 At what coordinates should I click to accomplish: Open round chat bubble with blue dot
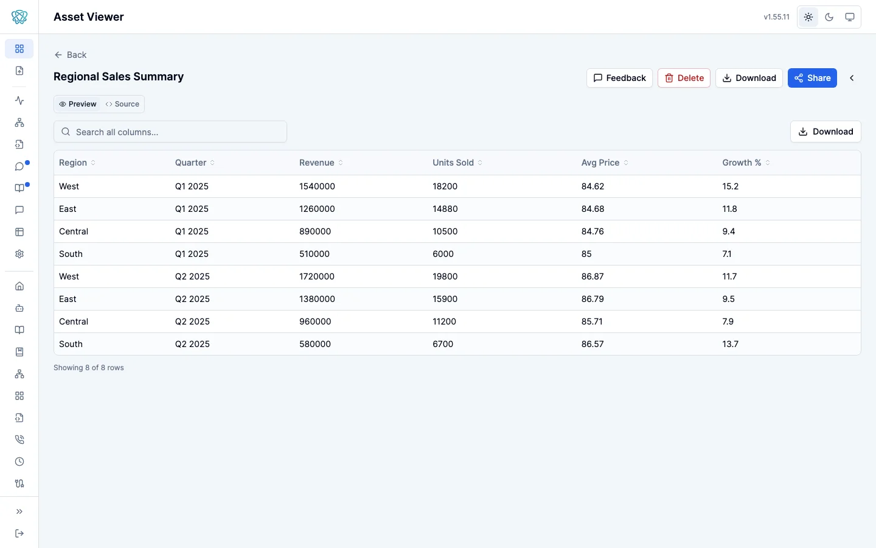point(19,166)
